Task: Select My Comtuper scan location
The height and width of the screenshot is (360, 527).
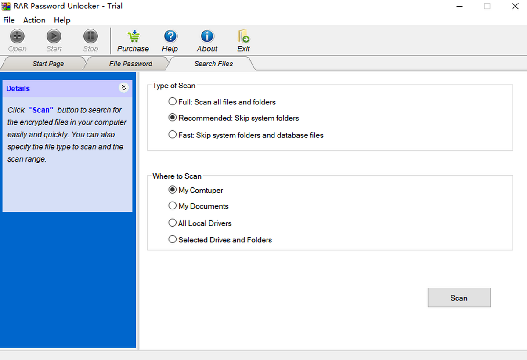Action: (196, 190)
